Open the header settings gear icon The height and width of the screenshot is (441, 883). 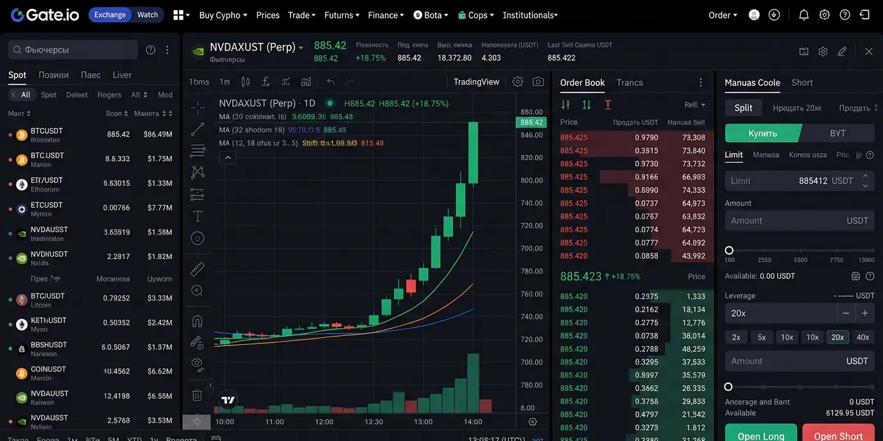[825, 15]
